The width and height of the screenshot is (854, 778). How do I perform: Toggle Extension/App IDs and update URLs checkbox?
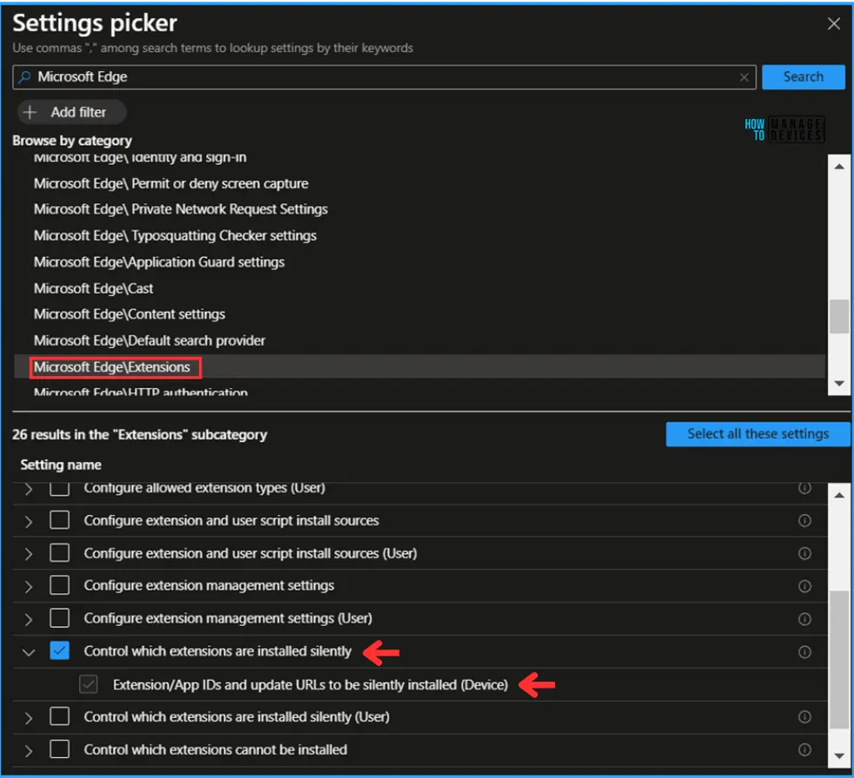pos(89,684)
